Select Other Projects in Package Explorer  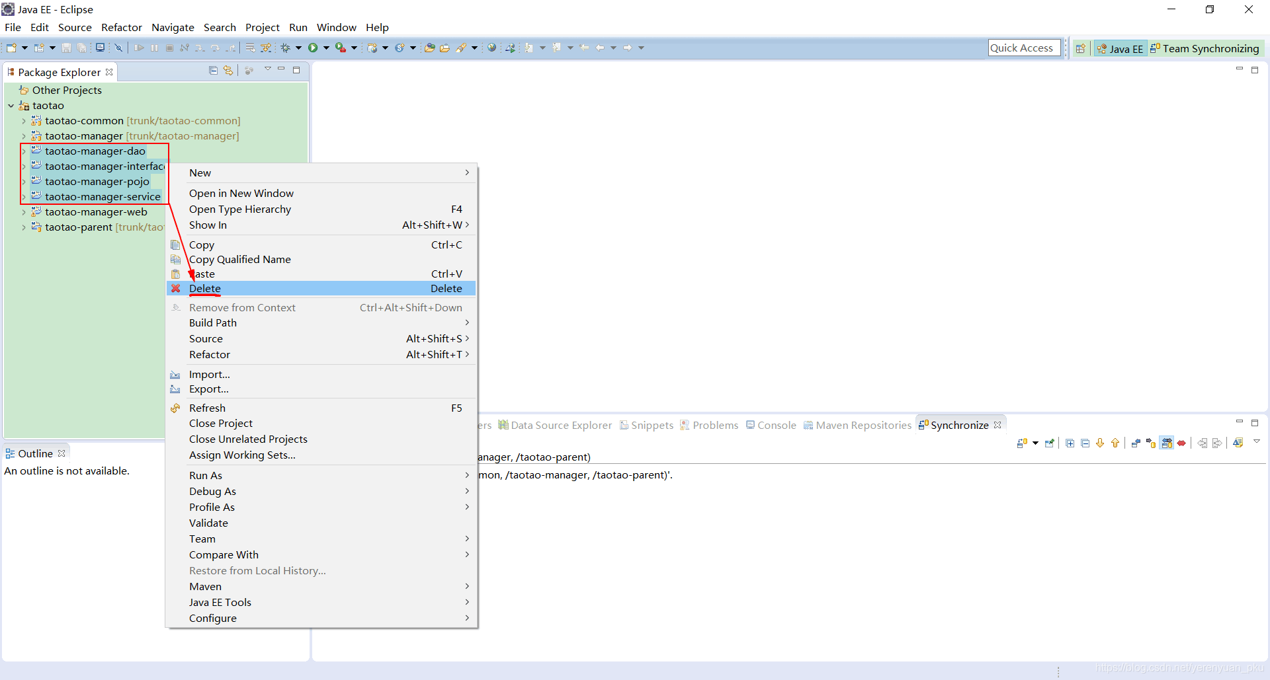point(67,91)
